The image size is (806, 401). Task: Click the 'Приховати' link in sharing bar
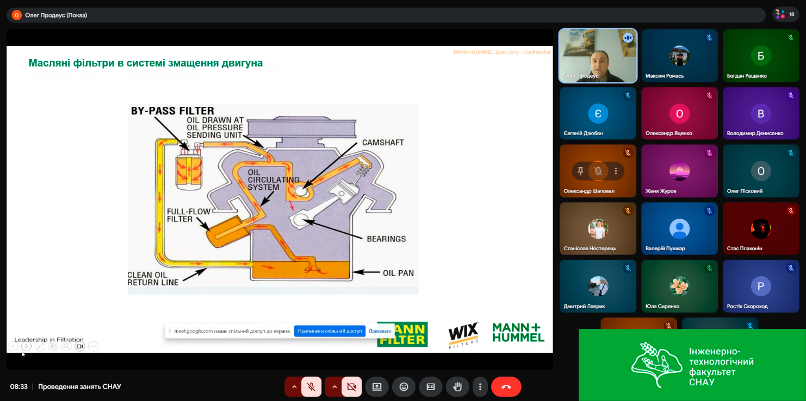click(380, 331)
